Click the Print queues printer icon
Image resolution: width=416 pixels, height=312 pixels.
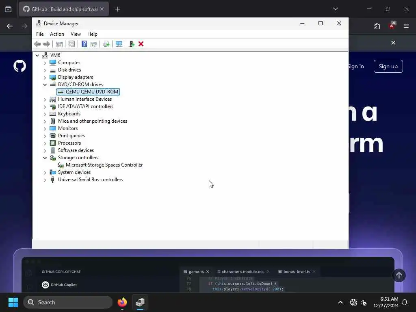pyautogui.click(x=53, y=136)
